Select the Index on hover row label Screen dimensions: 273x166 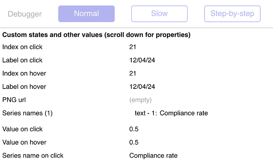click(24, 73)
